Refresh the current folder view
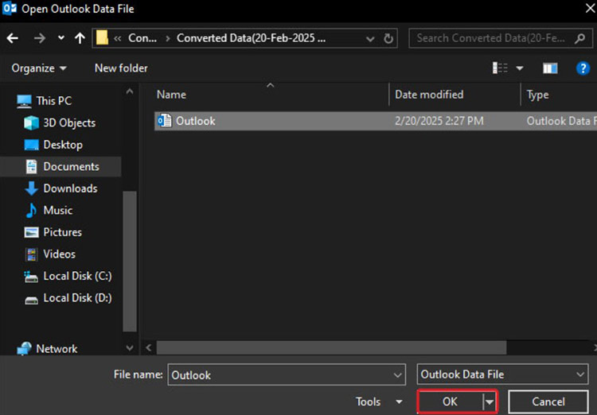This screenshot has width=597, height=415. coord(388,38)
